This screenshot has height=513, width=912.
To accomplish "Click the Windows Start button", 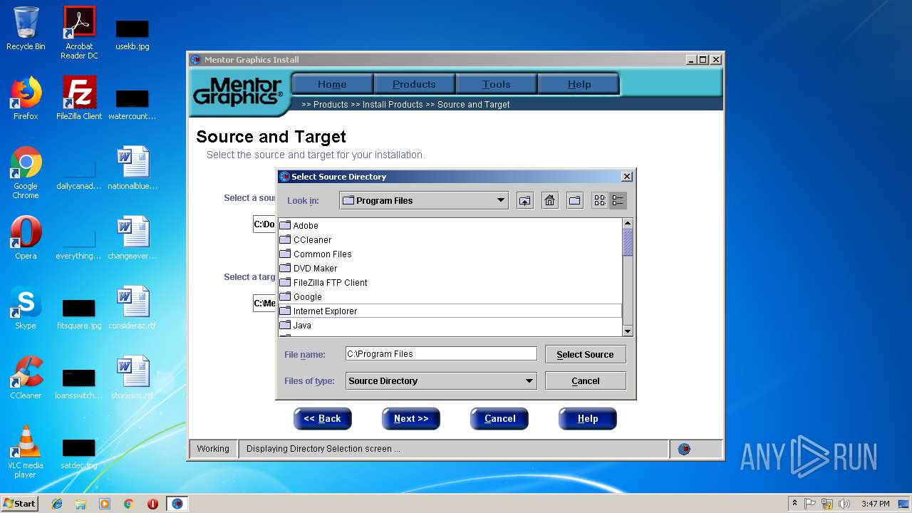I will tap(20, 503).
